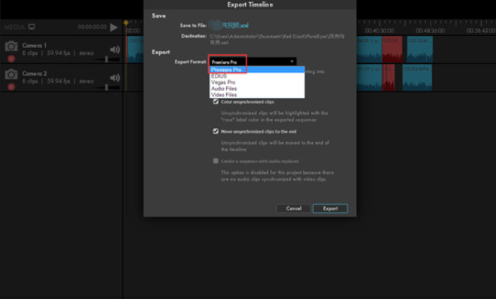Click the MEDIA panel label

point(14,27)
